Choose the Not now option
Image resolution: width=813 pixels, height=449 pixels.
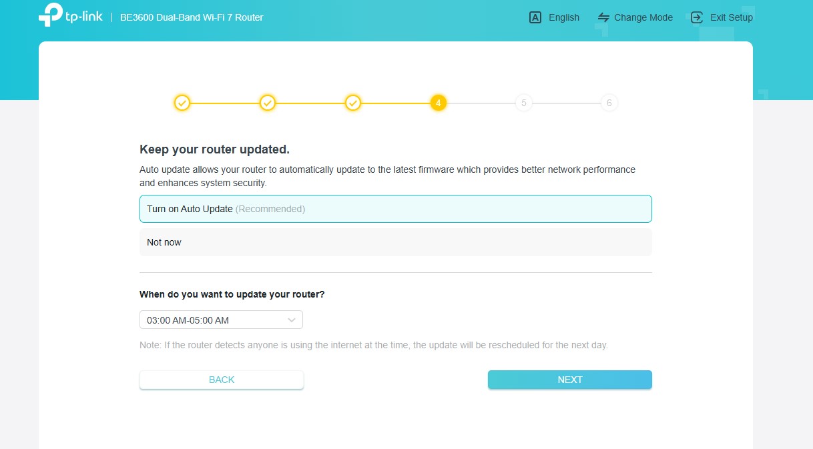click(395, 242)
